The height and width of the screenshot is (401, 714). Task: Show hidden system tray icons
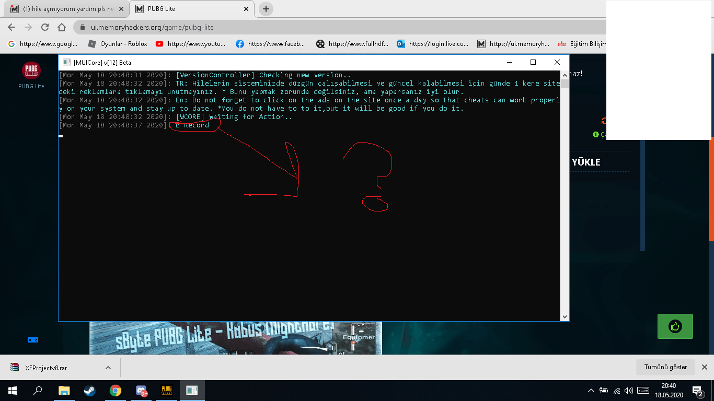[x=591, y=391]
